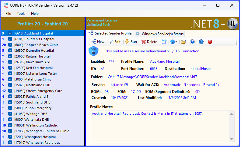Click the Edit pencil toolbar button
The width and height of the screenshot is (241, 148).
tap(115, 42)
